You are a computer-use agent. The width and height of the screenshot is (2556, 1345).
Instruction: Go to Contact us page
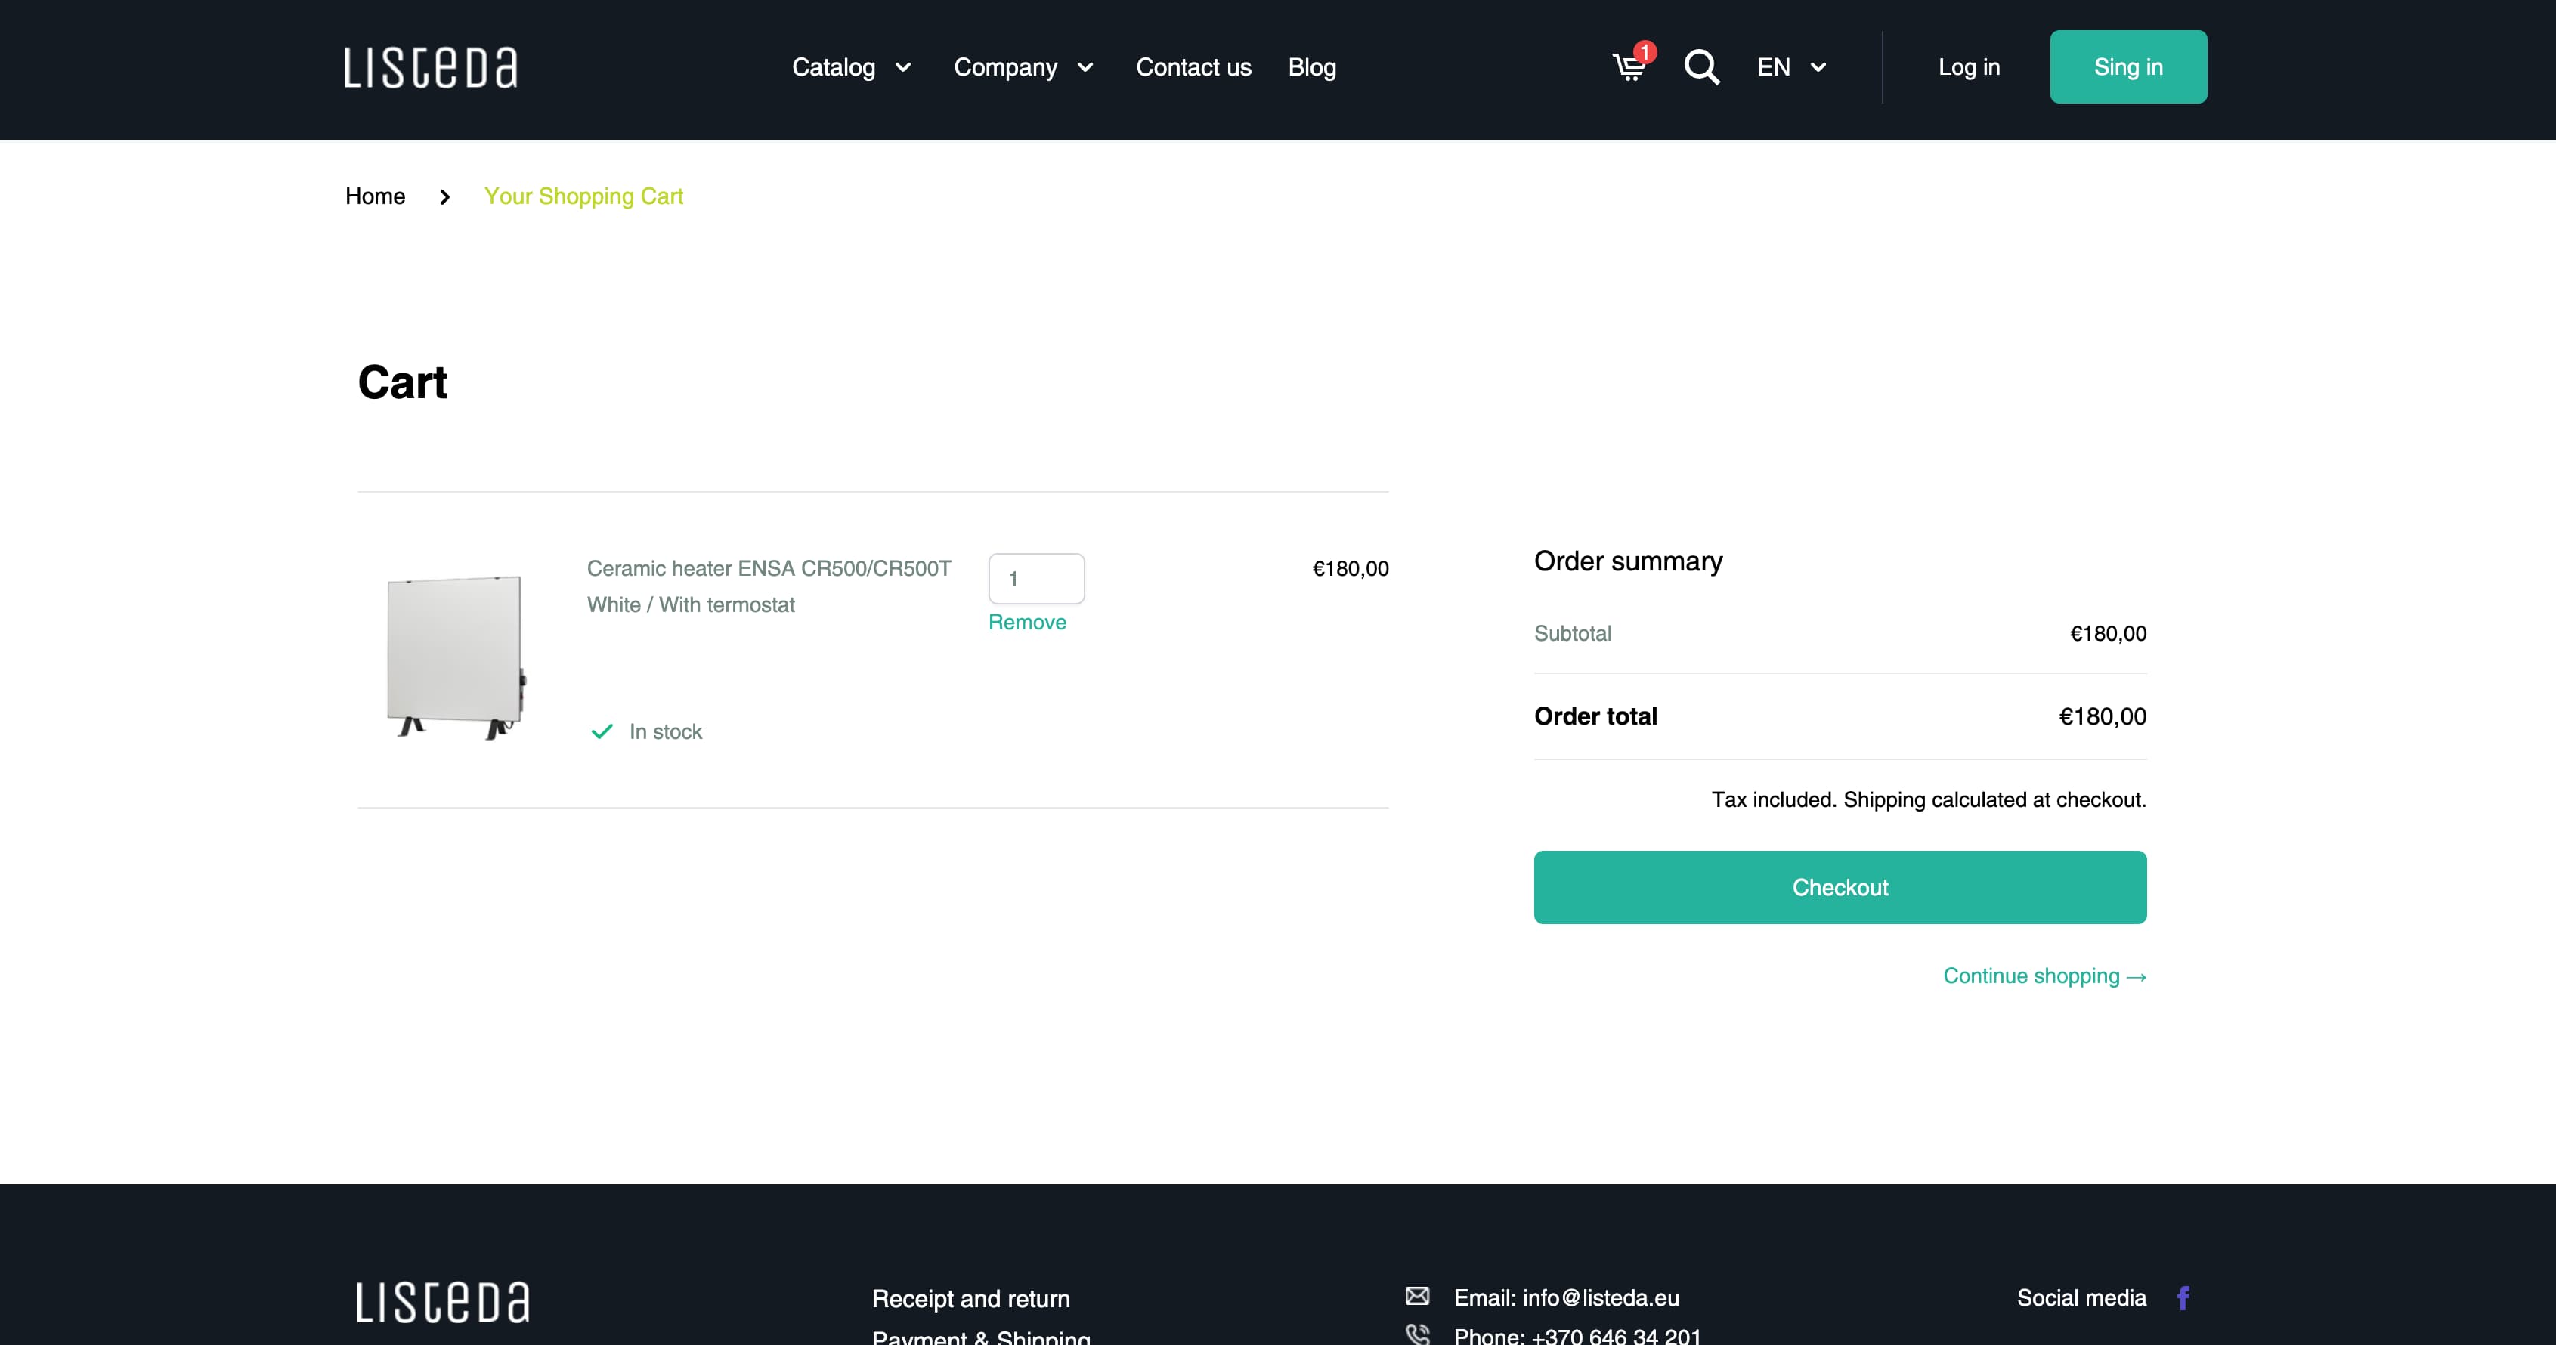tap(1193, 67)
